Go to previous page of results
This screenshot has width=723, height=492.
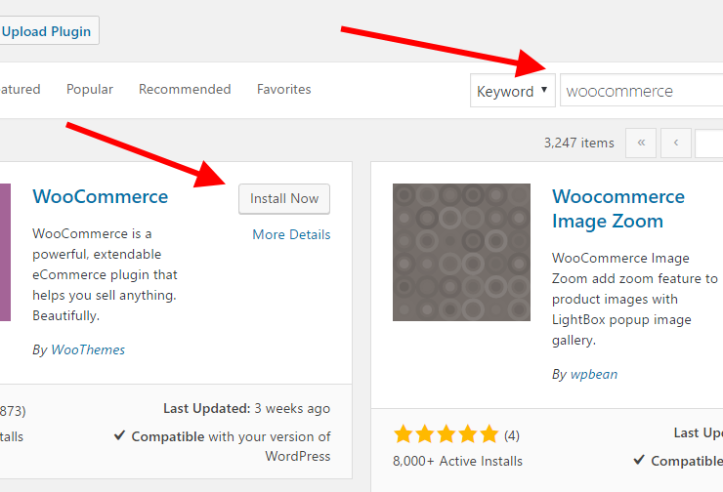pyautogui.click(x=676, y=143)
